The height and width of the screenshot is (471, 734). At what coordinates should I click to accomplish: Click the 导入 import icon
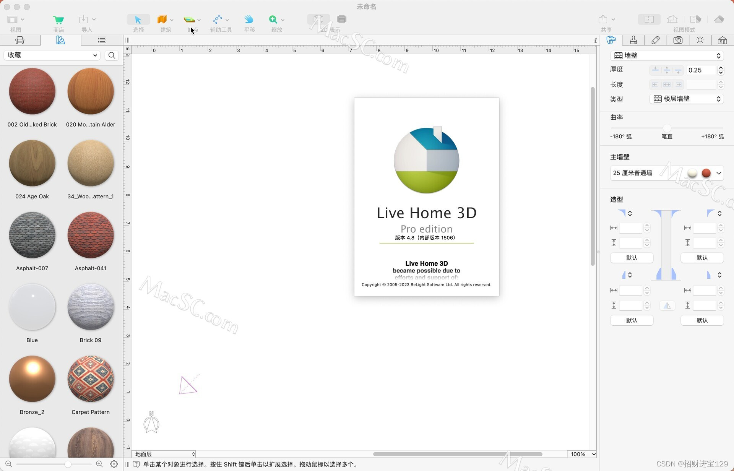[x=83, y=19]
